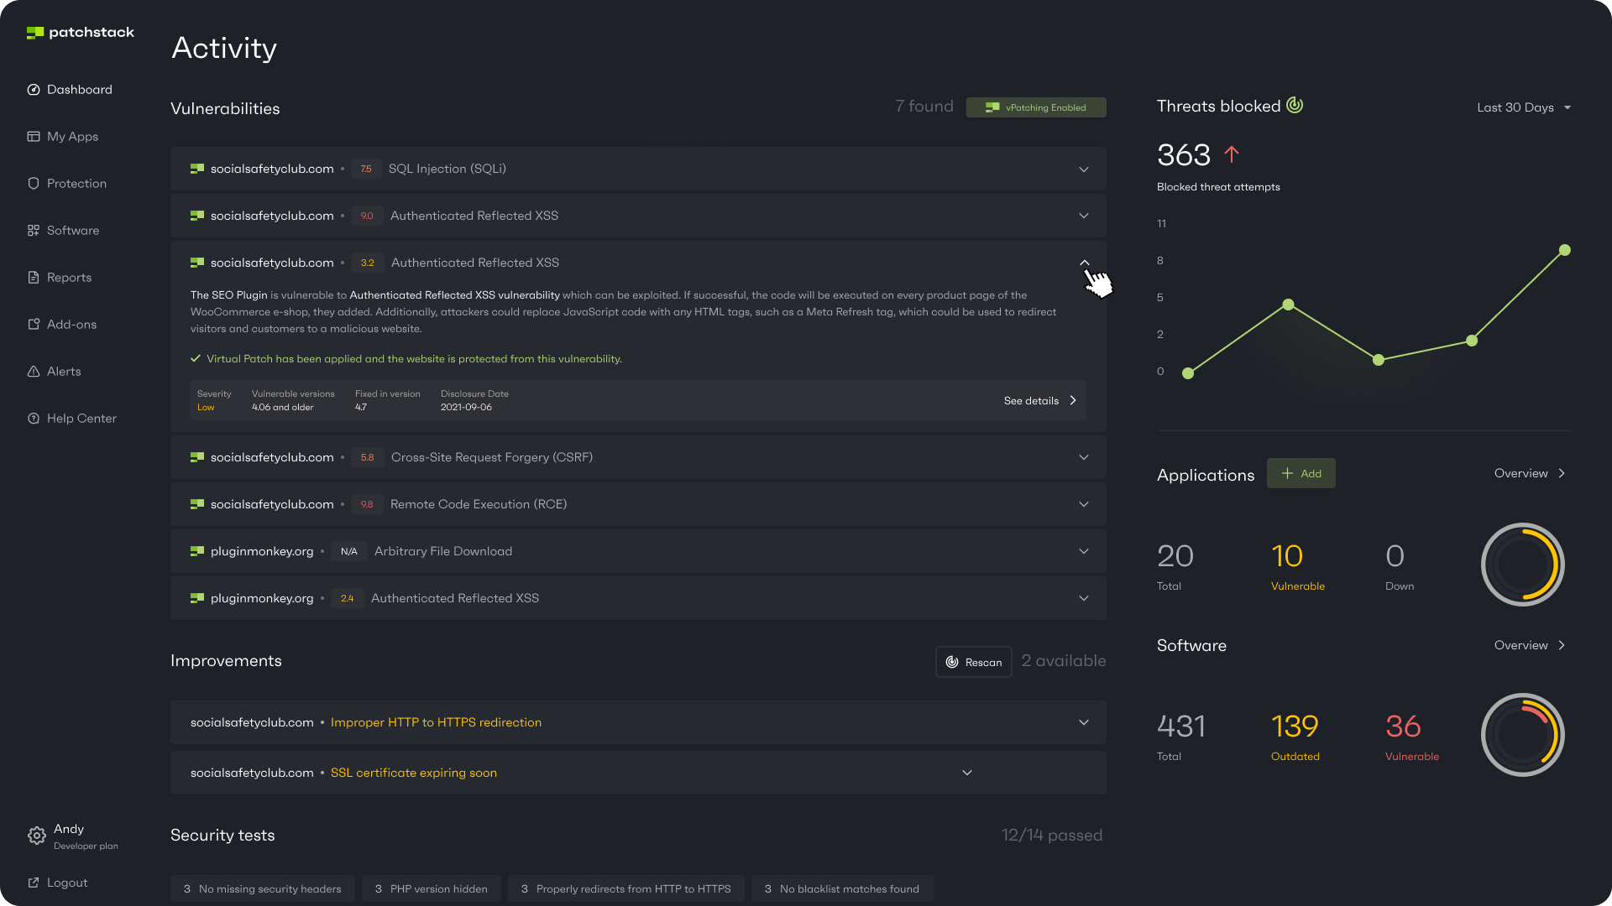Screen dimensions: 1612x906
Task: Click the Add-ons icon
Action: click(x=34, y=325)
